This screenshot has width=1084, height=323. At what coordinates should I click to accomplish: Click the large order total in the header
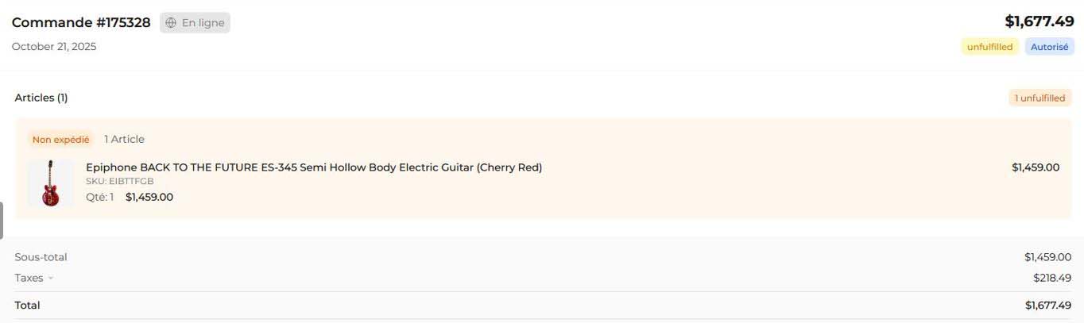[x=1039, y=21]
